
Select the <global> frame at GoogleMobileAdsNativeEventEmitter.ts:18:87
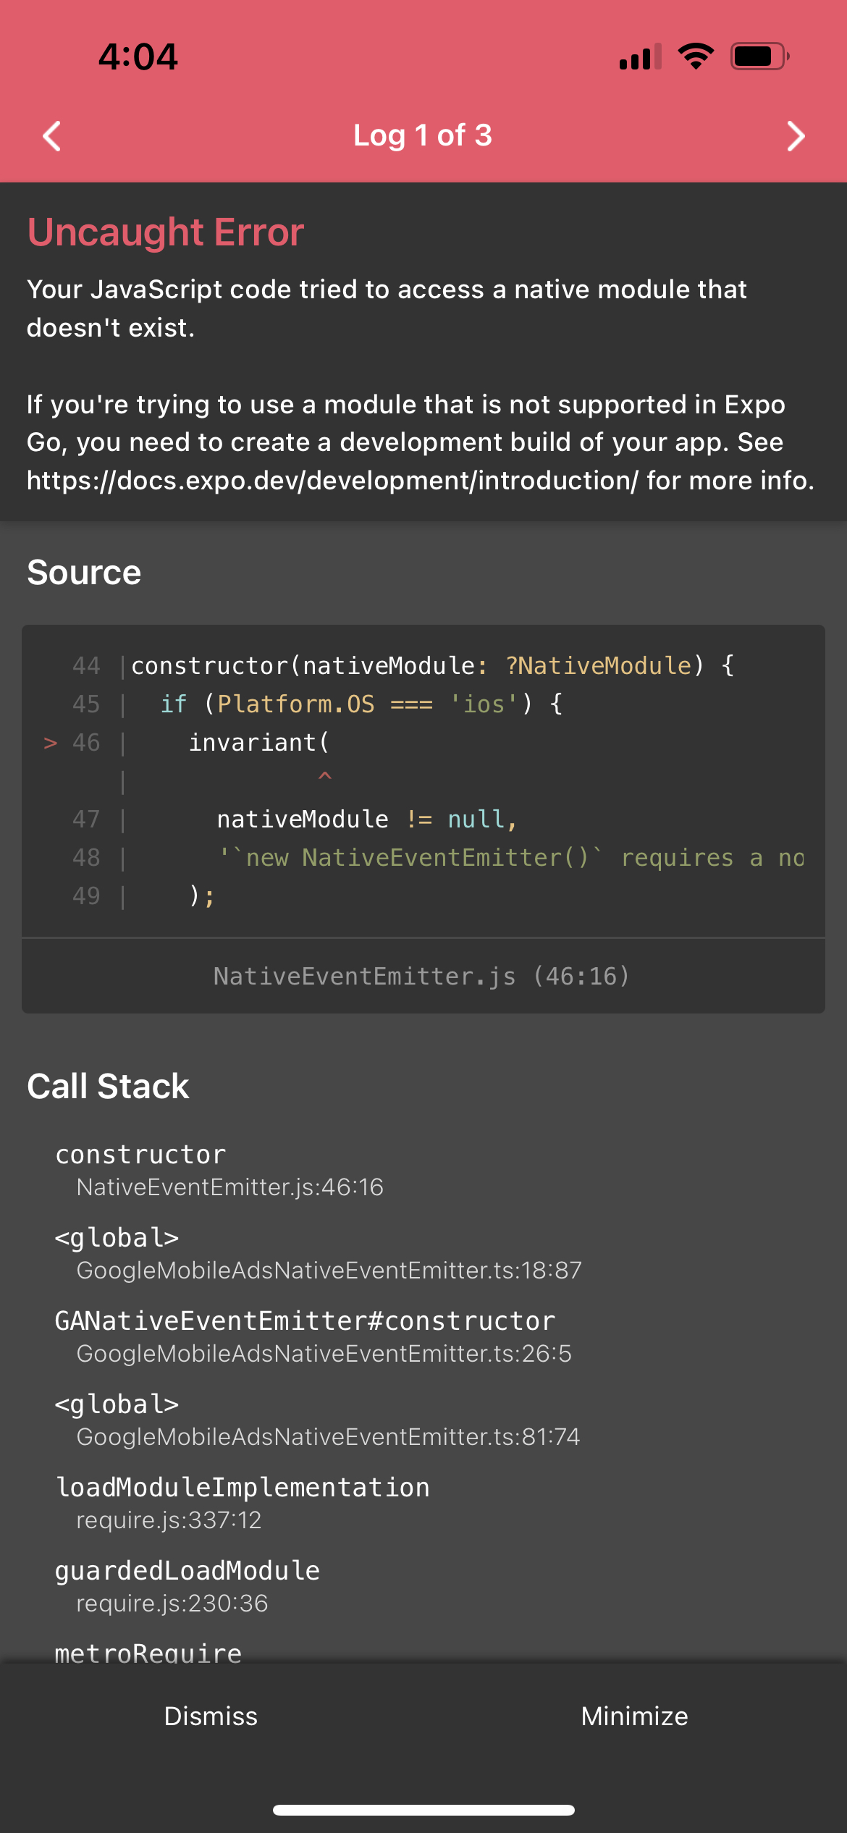pyautogui.click(x=319, y=1253)
